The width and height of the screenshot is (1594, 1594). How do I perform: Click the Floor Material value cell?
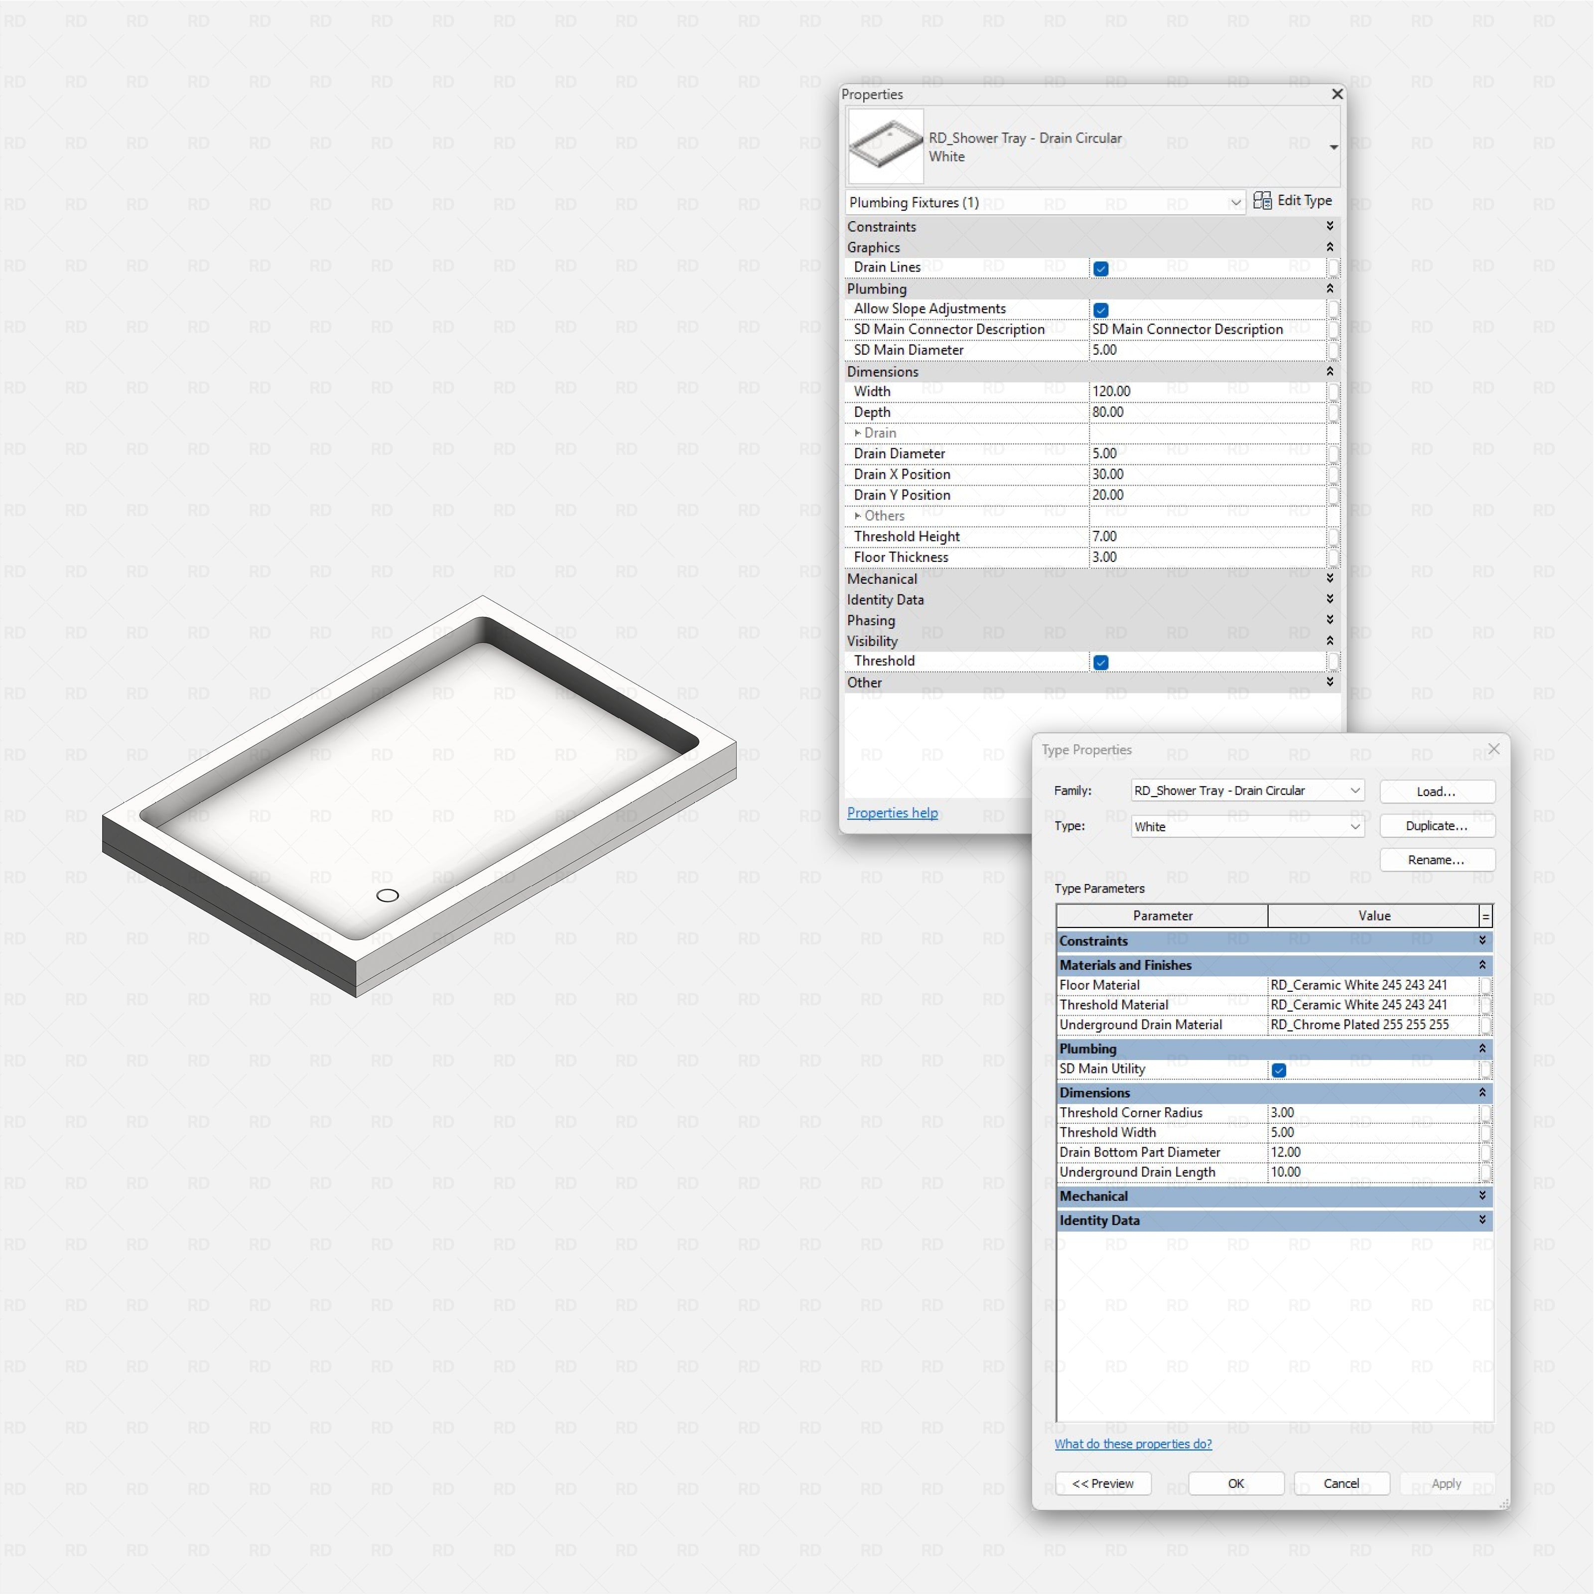coord(1374,985)
